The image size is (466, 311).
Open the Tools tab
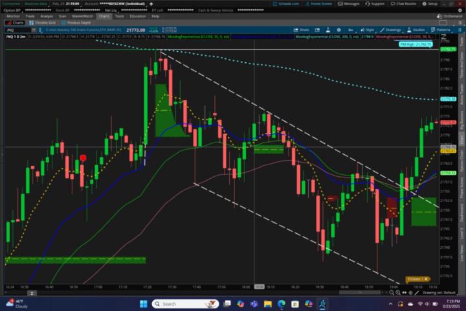coord(120,16)
